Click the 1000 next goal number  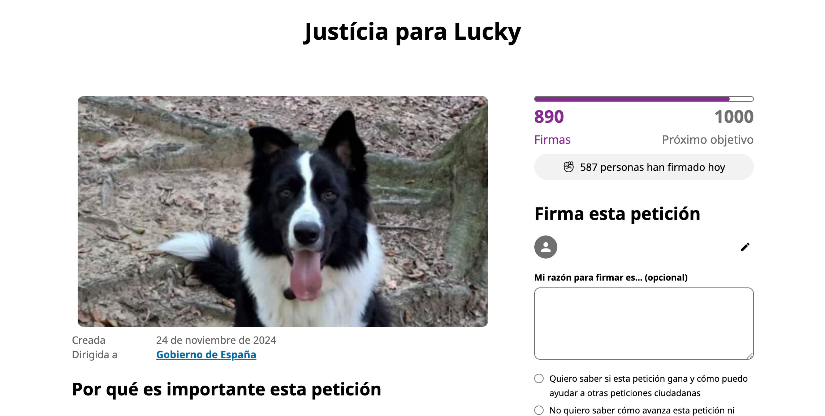734,117
